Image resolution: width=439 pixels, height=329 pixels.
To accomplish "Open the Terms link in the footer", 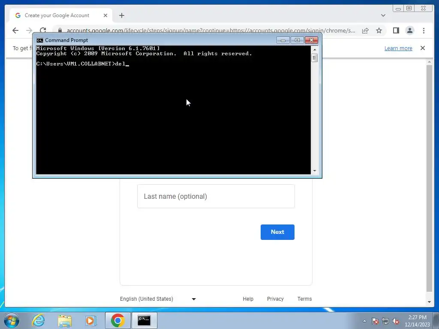I will (305, 299).
